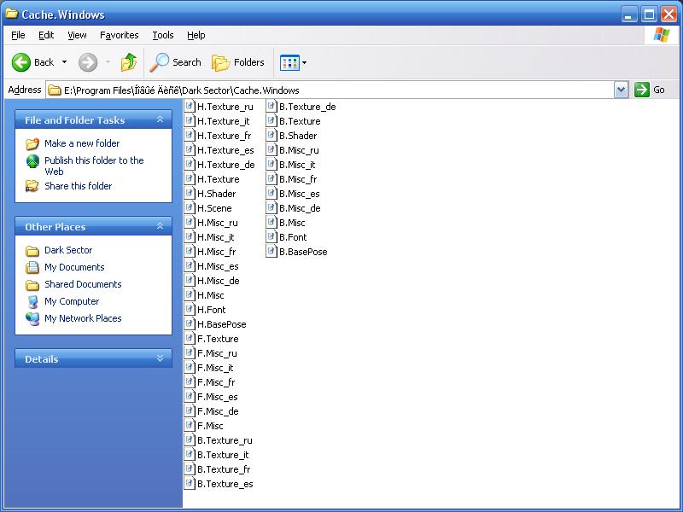
Task: Select the B.BasePose file icon
Action: (x=271, y=251)
